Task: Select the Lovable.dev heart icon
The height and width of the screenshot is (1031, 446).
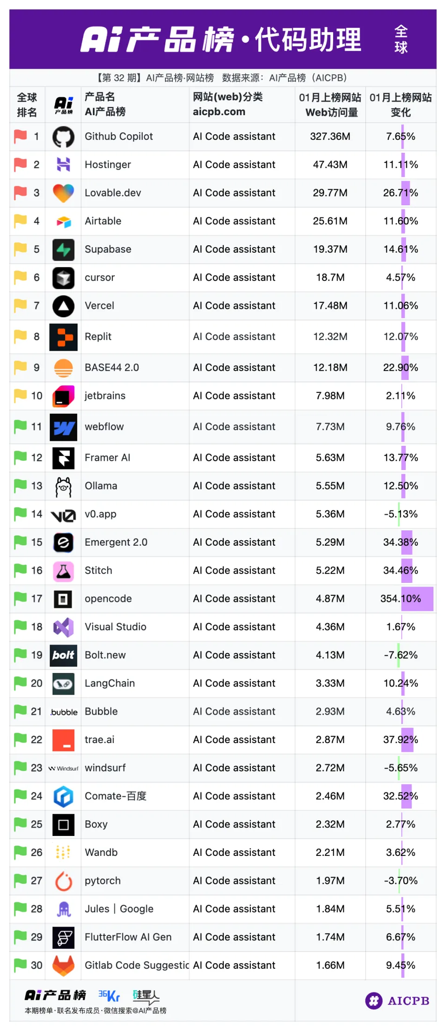Action: click(63, 193)
